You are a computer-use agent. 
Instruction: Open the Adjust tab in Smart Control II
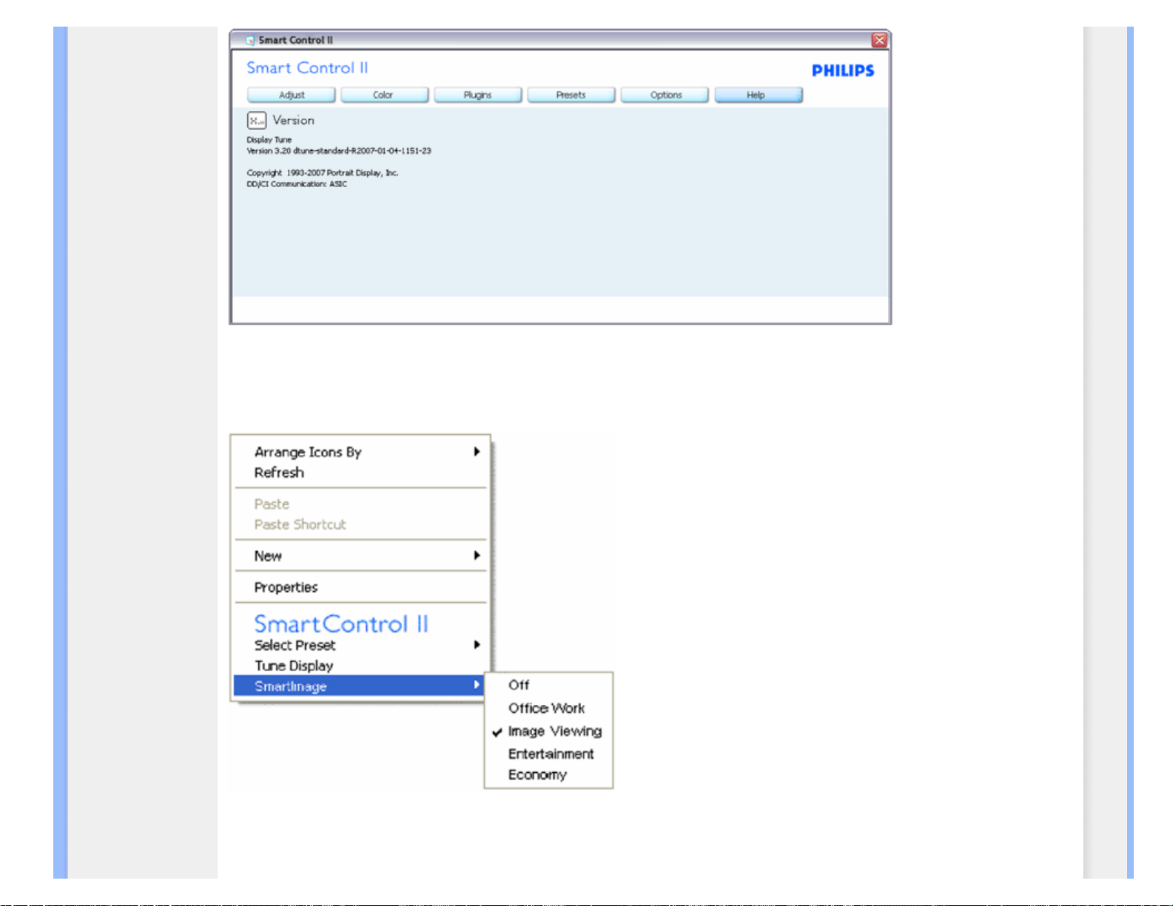(x=291, y=95)
